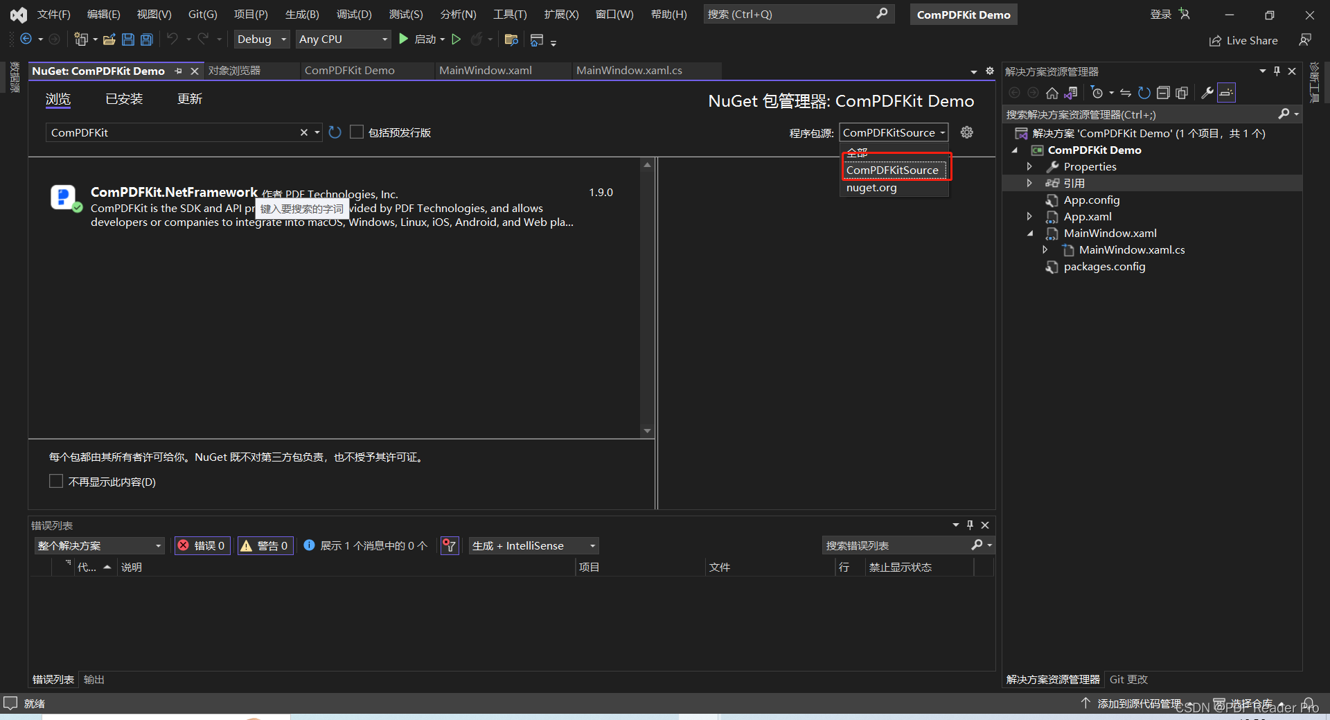Open the ComPDFKitSource package source dropdown

[x=894, y=132]
